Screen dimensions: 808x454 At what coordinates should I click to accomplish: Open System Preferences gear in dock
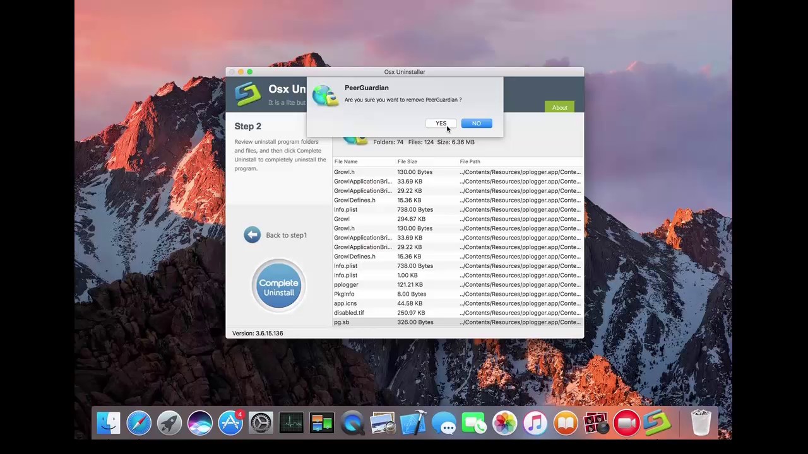pos(261,423)
